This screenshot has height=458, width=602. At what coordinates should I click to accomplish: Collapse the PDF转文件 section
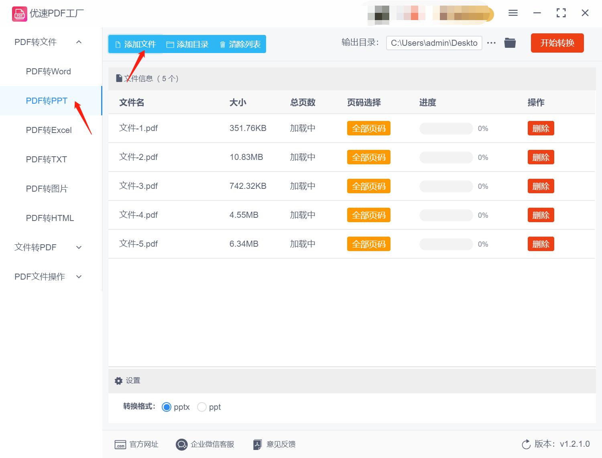coord(79,42)
